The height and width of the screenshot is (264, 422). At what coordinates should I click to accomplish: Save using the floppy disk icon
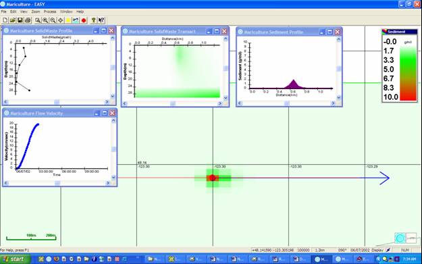pos(20,20)
